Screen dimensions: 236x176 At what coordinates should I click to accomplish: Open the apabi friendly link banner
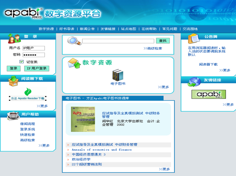209,94
